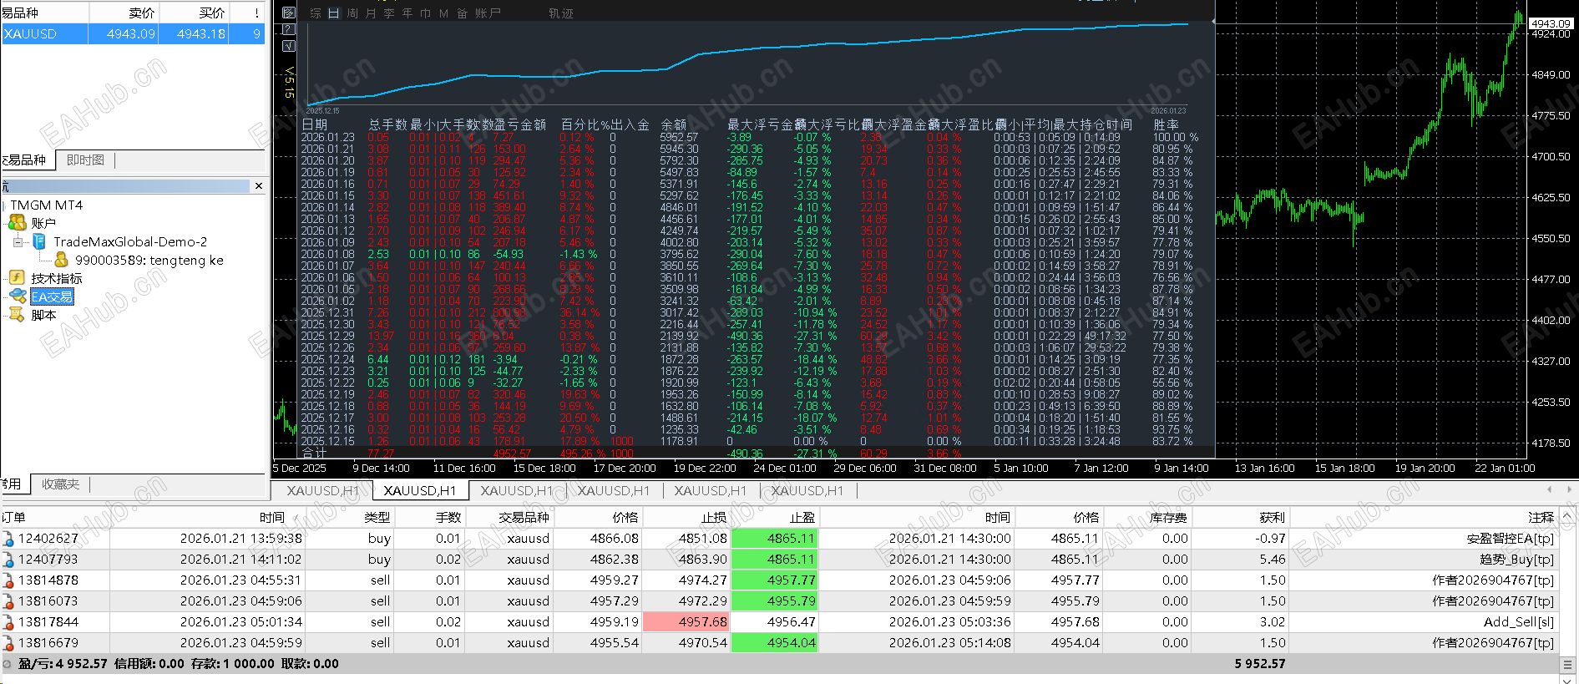The width and height of the screenshot is (1579, 684).
Task: Click the 脚本 scripts icon
Action: coord(17,315)
